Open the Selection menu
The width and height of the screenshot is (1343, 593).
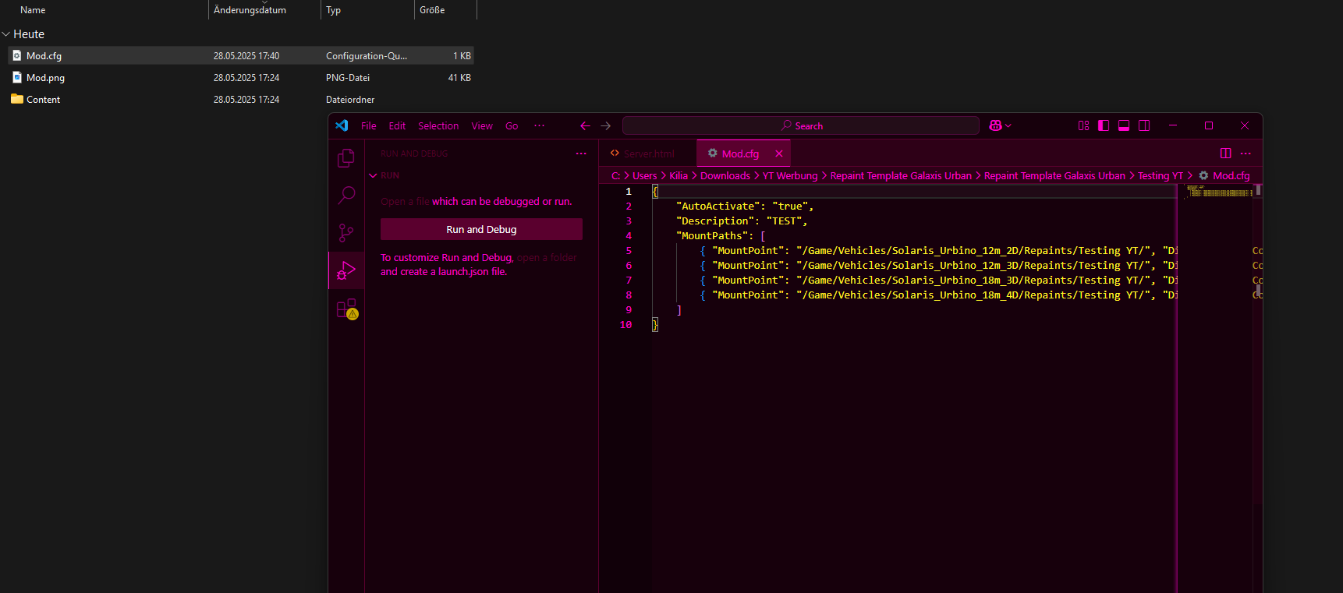[438, 126]
